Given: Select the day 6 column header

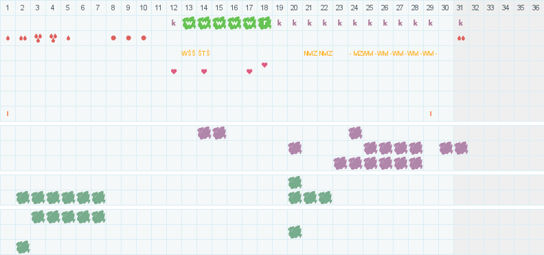Looking at the screenshot, I should 83,8.
